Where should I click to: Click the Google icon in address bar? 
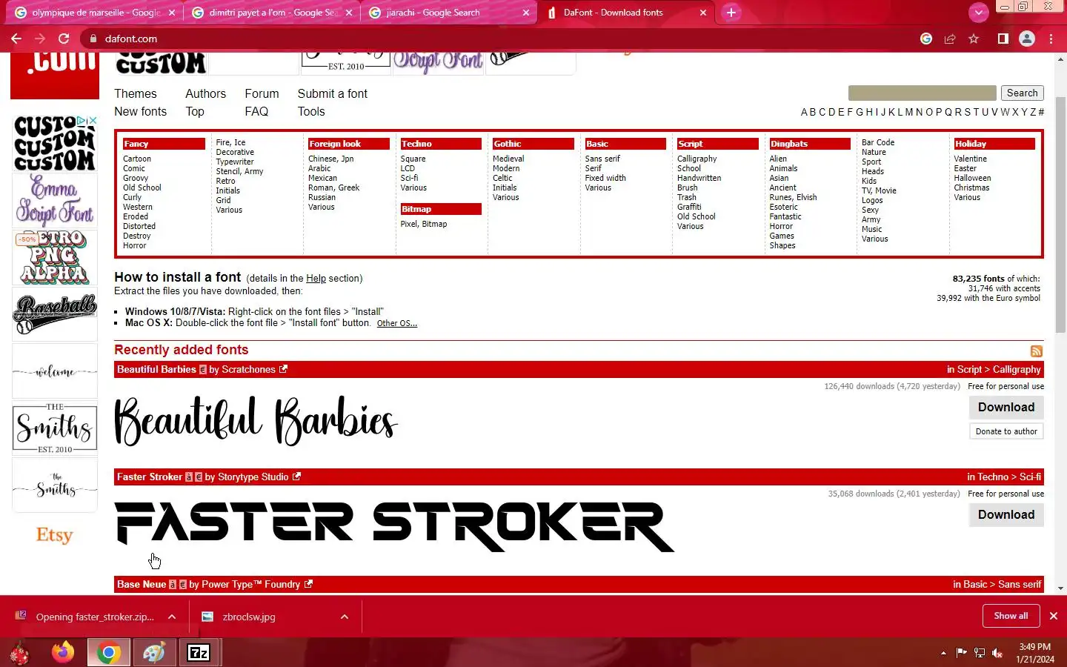click(926, 39)
